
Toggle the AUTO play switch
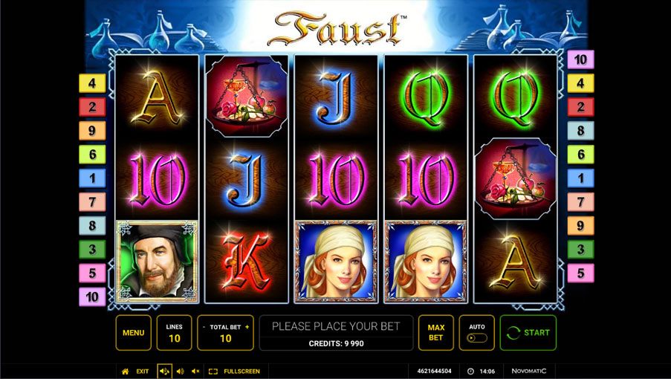(477, 338)
